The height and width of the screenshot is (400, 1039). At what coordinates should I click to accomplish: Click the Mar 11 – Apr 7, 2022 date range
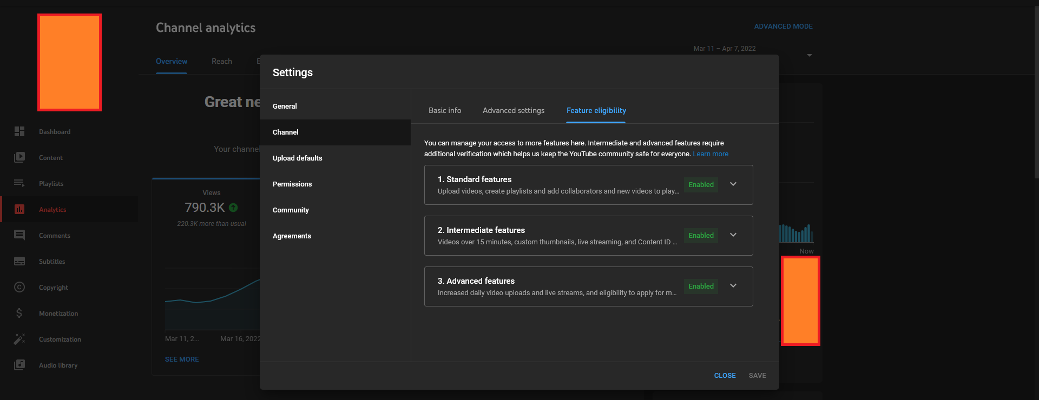pyautogui.click(x=725, y=49)
